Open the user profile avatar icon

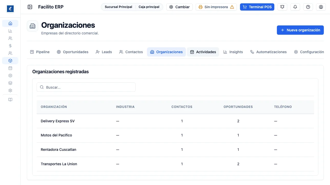tap(321, 7)
